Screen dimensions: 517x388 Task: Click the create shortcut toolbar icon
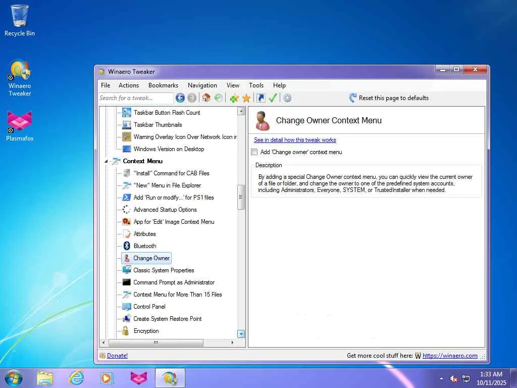261,98
